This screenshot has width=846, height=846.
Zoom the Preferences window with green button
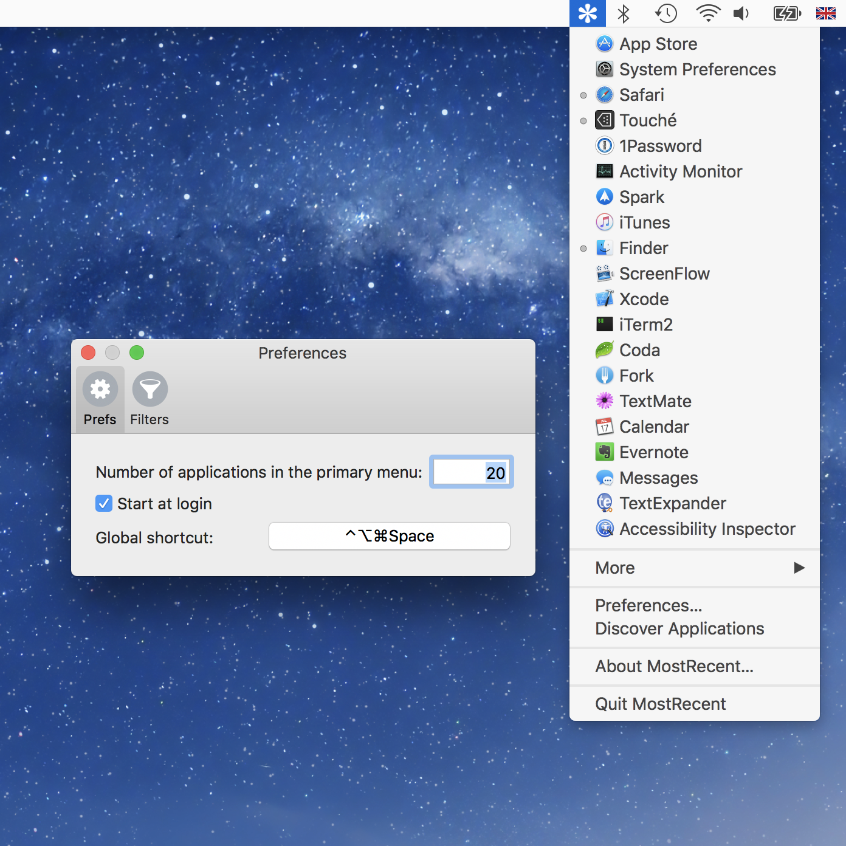point(137,352)
